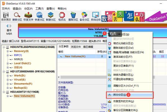This screenshot has height=112, width=167.
Task: Expand the Work(D:) partition node
Action: coord(8,76)
